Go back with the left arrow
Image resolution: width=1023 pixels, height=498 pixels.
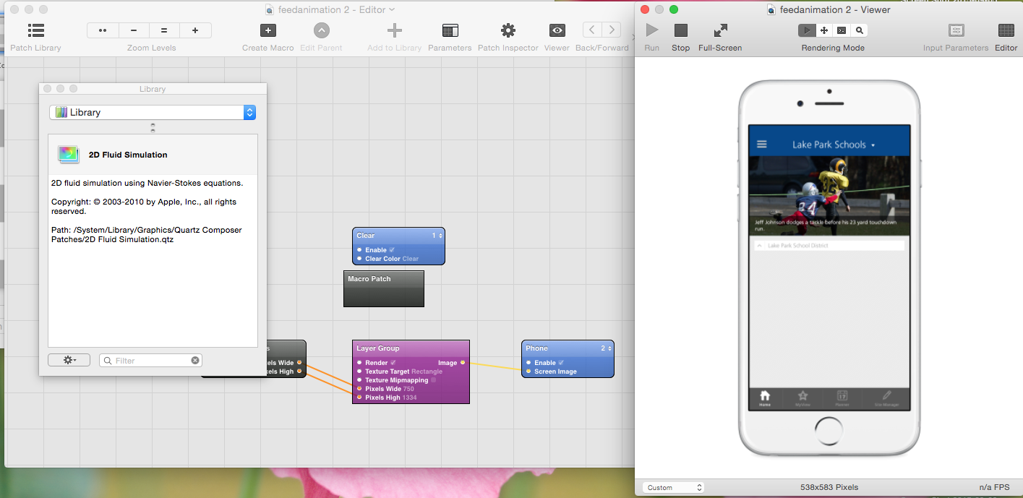pos(592,30)
